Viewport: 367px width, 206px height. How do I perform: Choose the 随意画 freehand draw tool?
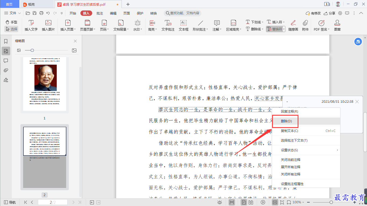pyautogui.click(x=293, y=25)
